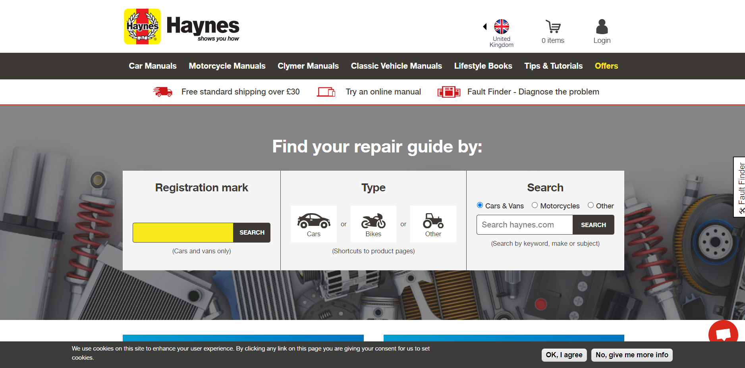
Task: Focus the Search haynes.com field
Action: [525, 225]
